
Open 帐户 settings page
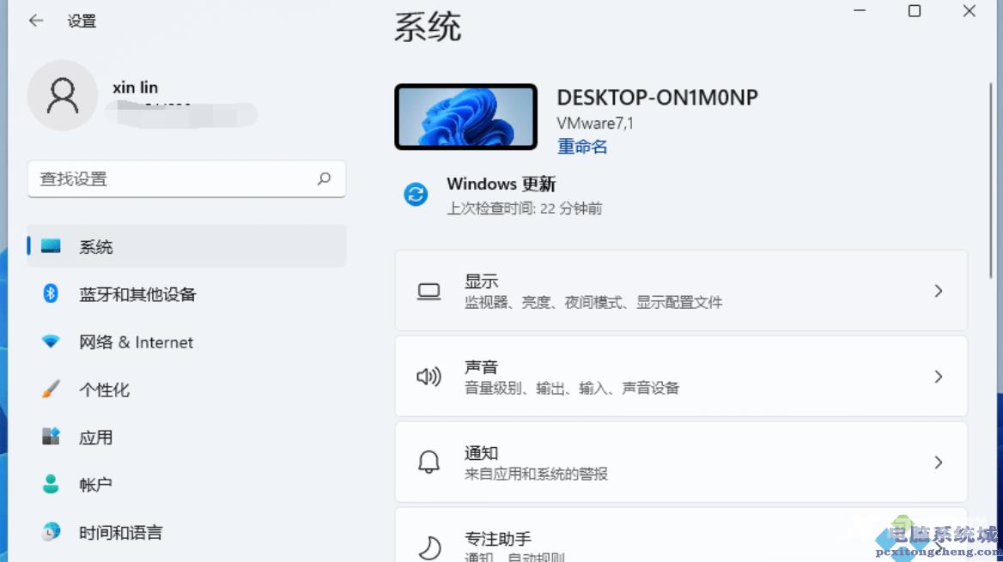pyautogui.click(x=187, y=484)
